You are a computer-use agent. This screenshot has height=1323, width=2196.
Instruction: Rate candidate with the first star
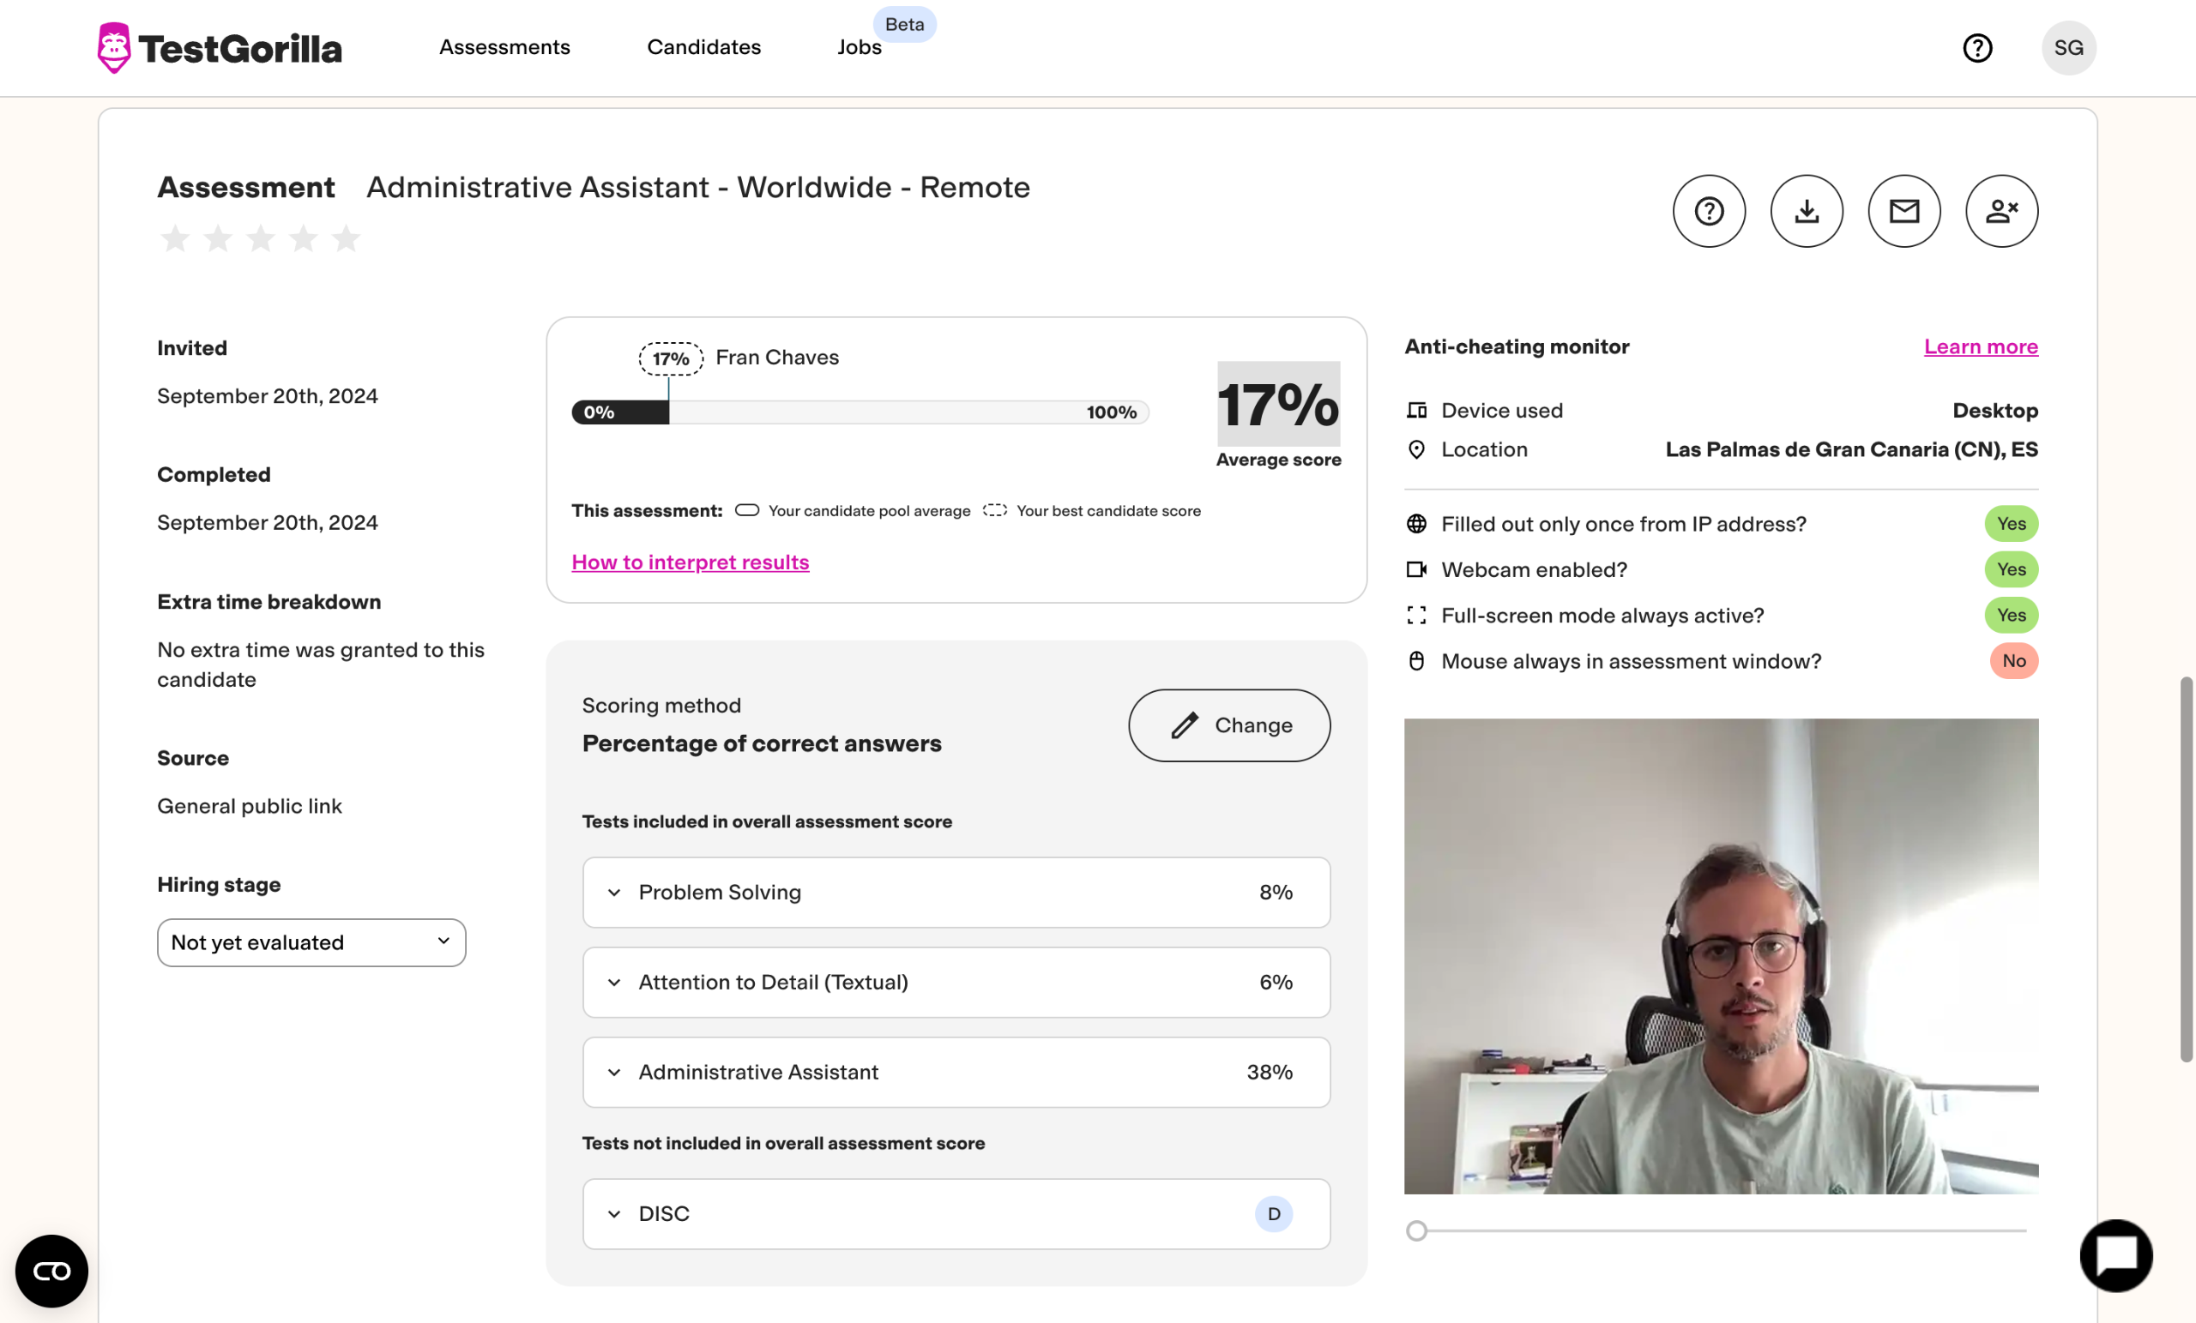[x=176, y=238]
